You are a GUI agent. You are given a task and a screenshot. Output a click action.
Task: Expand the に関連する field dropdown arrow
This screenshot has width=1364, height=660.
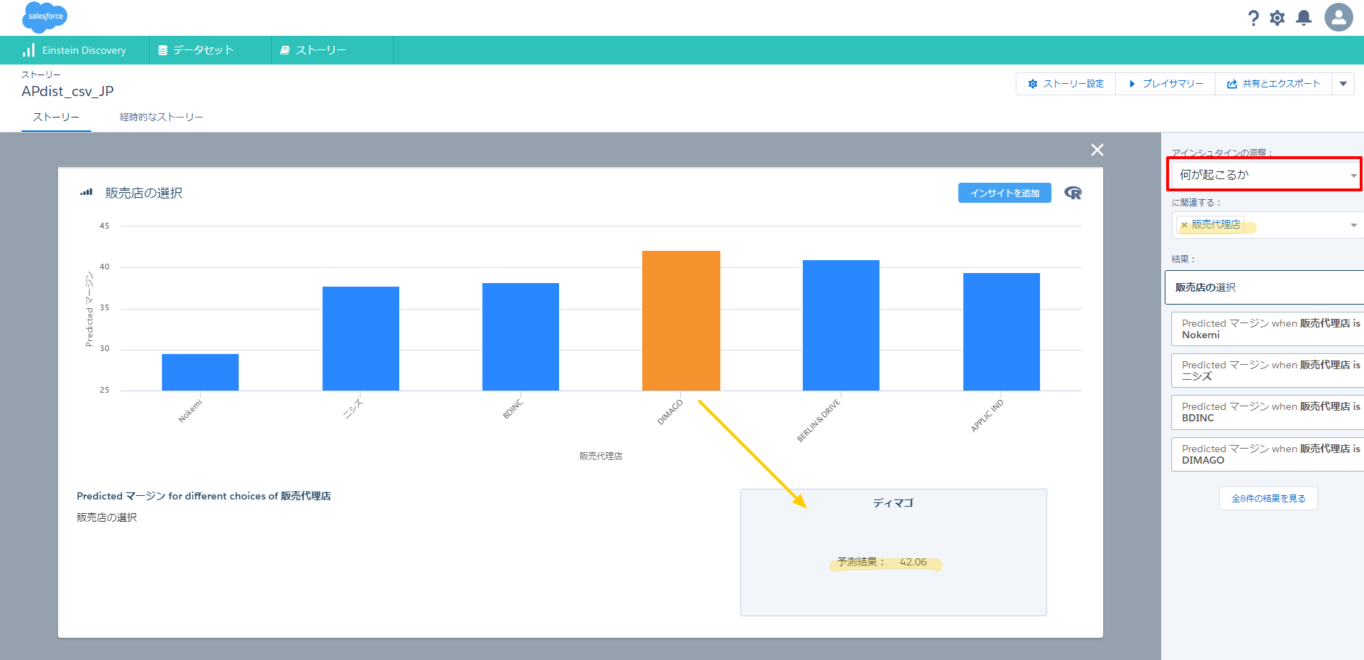(1353, 225)
